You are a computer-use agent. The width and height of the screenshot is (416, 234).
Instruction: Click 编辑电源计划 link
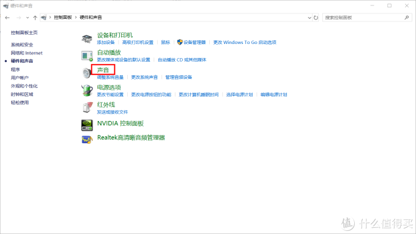274,95
